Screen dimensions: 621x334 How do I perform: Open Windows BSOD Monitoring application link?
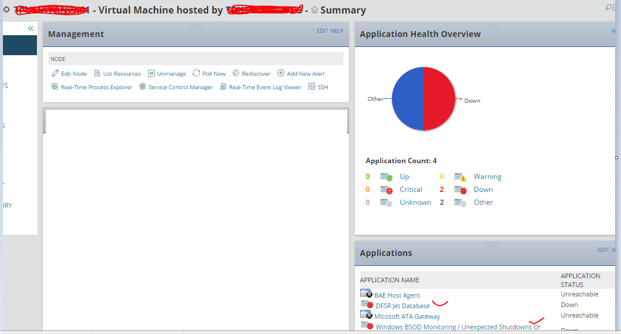458,327
